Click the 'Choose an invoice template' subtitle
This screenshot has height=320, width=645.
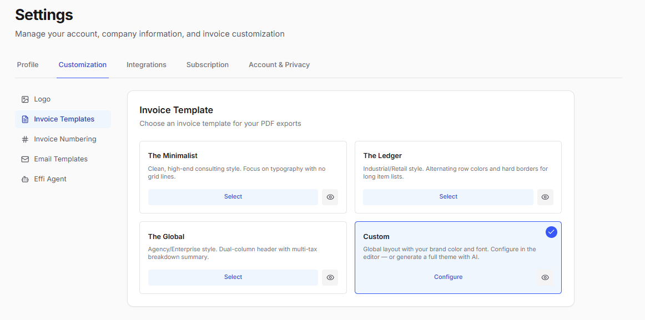220,124
